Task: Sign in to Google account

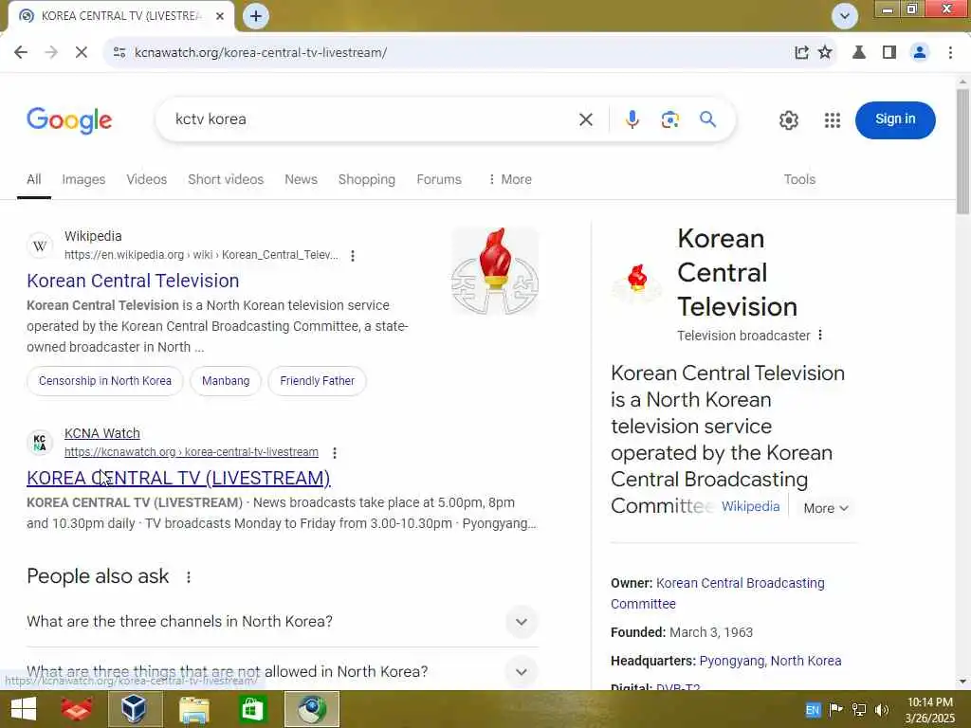Action: [895, 119]
